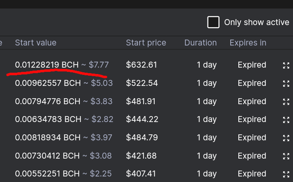
Task: Select the 0.01228219 BCH start value
Action: 47,65
